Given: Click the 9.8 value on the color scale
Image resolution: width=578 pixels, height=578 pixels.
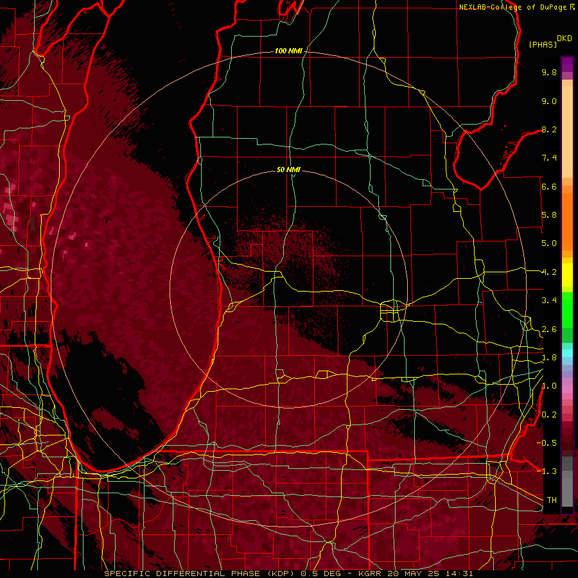Looking at the screenshot, I should pos(549,72).
